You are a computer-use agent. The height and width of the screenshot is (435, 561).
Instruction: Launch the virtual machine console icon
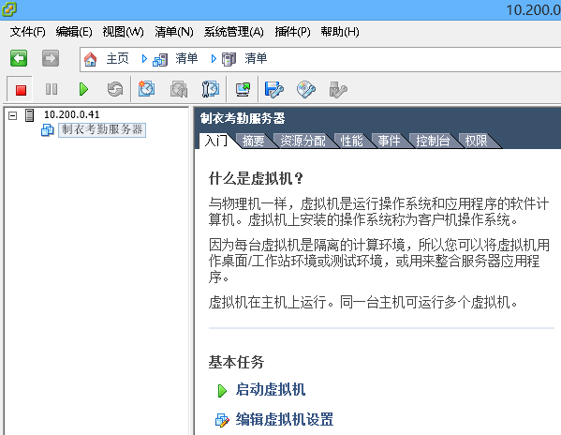pos(244,89)
